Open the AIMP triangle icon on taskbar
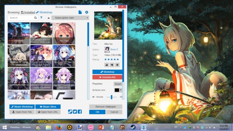The image size is (233, 131). click(70, 127)
